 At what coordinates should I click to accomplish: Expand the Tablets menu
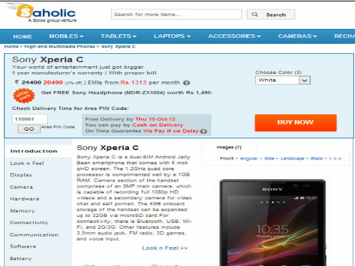(x=118, y=36)
